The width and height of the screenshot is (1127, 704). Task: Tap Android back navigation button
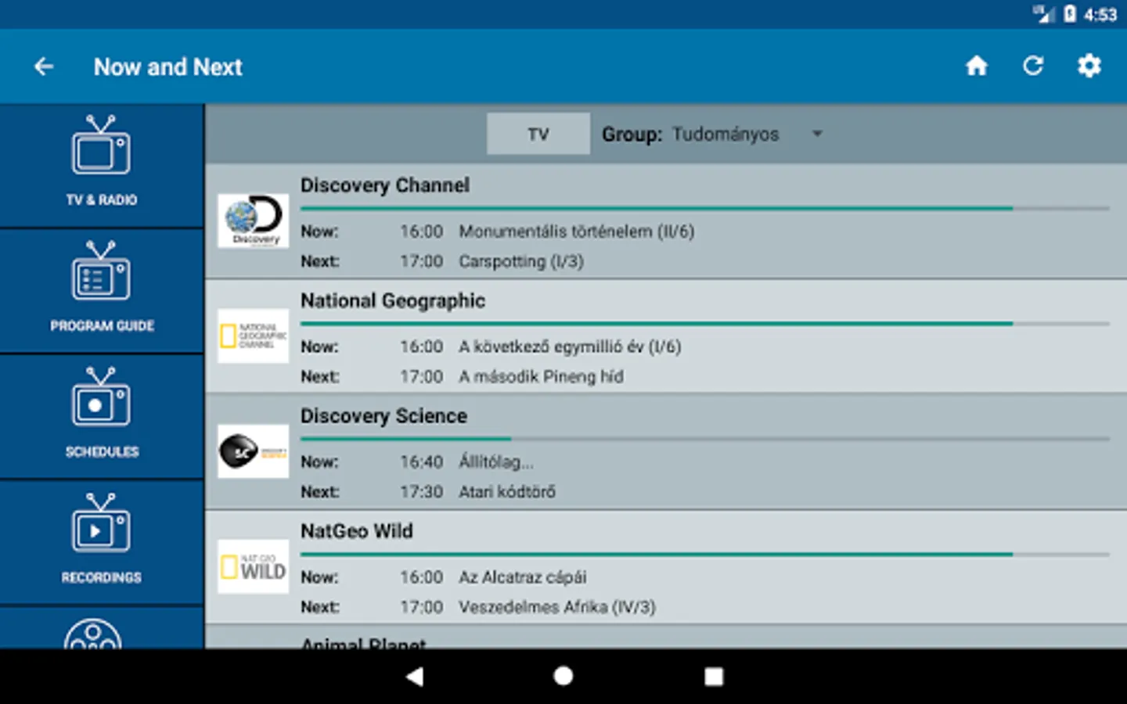tap(415, 677)
